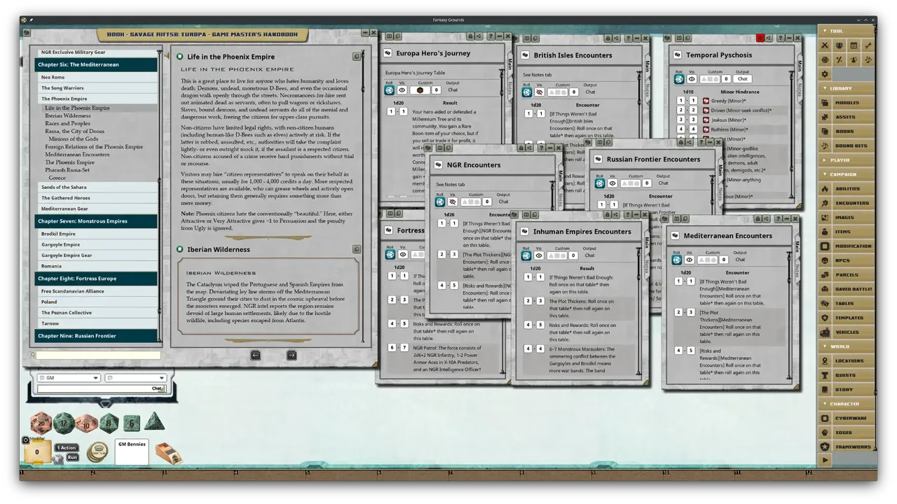The width and height of the screenshot is (897, 504).
Task: Open Books in sidebar
Action: point(847,132)
